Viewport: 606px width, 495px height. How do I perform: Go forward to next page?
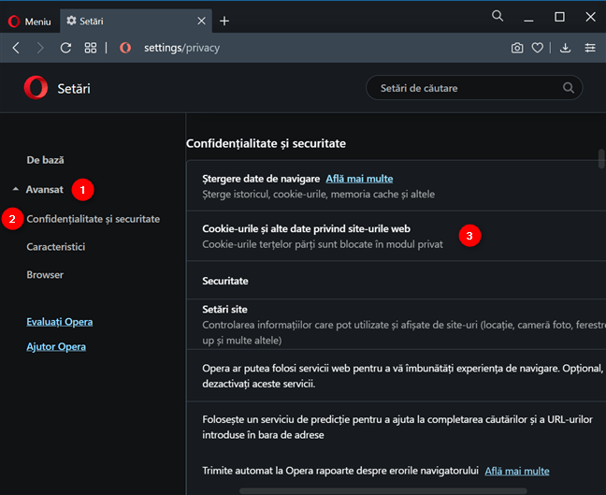pyautogui.click(x=40, y=48)
